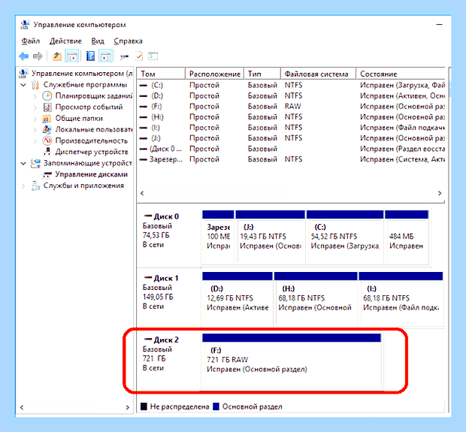This screenshot has height=432, width=466.
Task: Select the Производительность tree icon
Action: coord(47,140)
